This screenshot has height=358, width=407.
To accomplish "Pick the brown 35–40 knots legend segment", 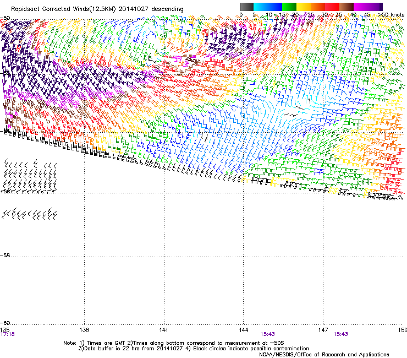I will point(346,7).
